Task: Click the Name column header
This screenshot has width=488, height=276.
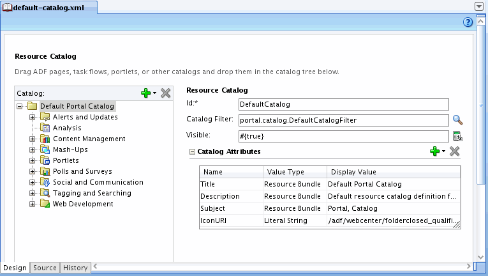Action: click(231, 172)
